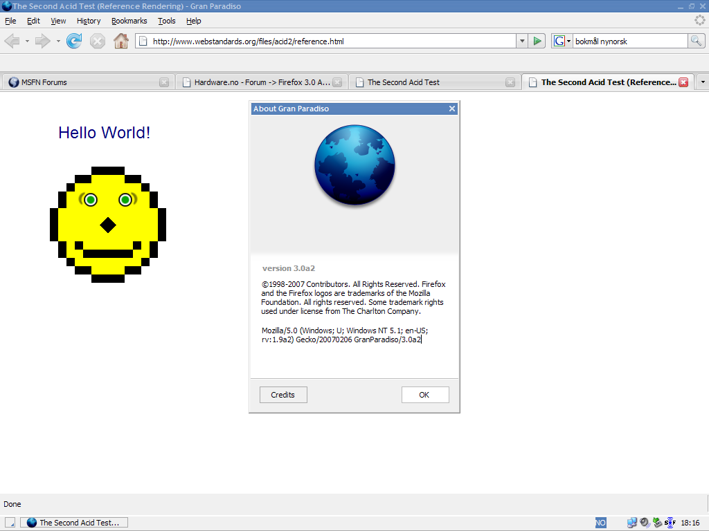Close the Reference Rendering tab with the red X
The height and width of the screenshot is (531, 709).
coord(683,82)
